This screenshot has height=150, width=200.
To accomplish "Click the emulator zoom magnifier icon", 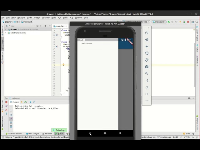I will pos(147,74).
